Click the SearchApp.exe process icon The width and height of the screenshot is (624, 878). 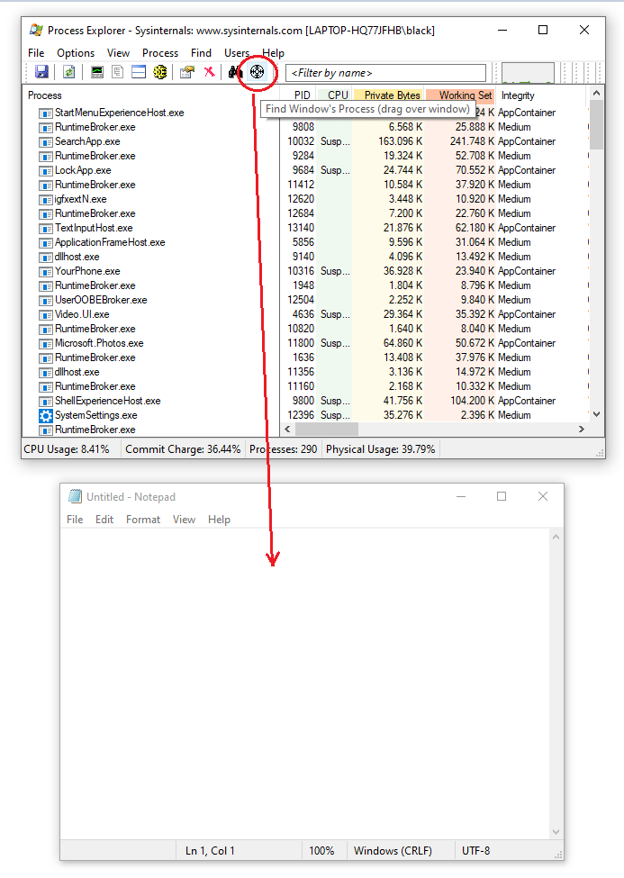click(45, 142)
